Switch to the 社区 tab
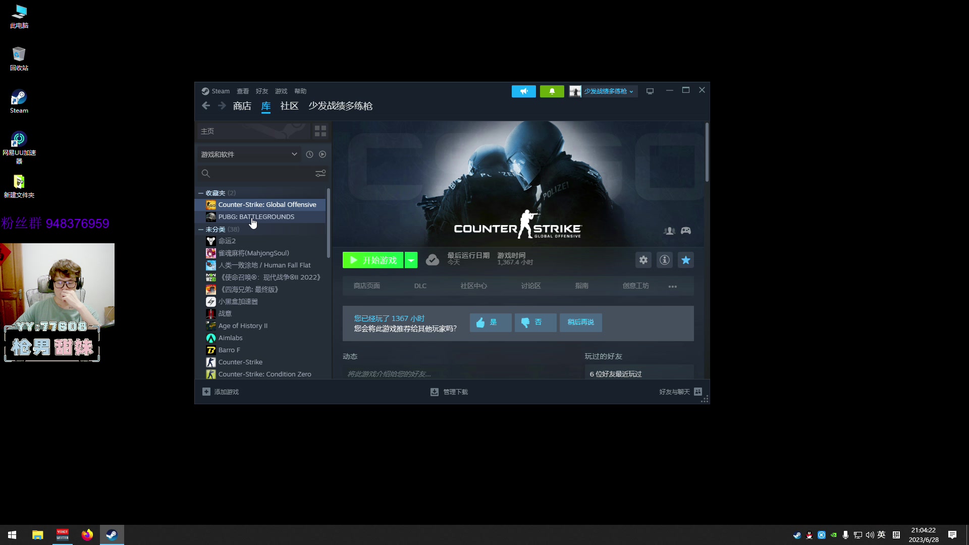Viewport: 969px width, 545px height. tap(290, 106)
